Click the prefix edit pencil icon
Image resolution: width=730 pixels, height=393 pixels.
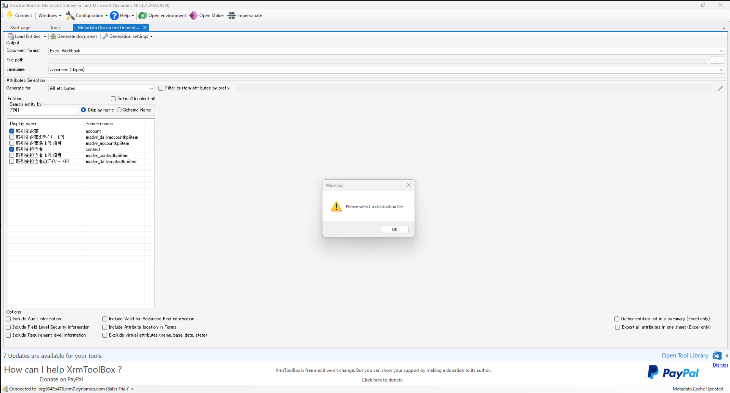point(720,88)
